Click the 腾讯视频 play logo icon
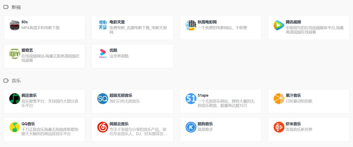 click(279, 25)
